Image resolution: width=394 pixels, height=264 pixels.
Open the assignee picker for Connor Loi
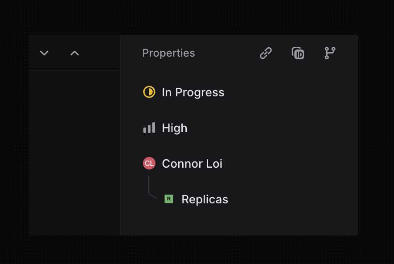point(192,163)
